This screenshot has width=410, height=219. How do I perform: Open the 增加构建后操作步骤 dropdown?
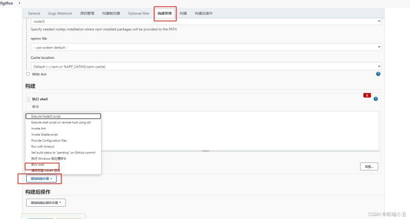pyautogui.click(x=46, y=203)
